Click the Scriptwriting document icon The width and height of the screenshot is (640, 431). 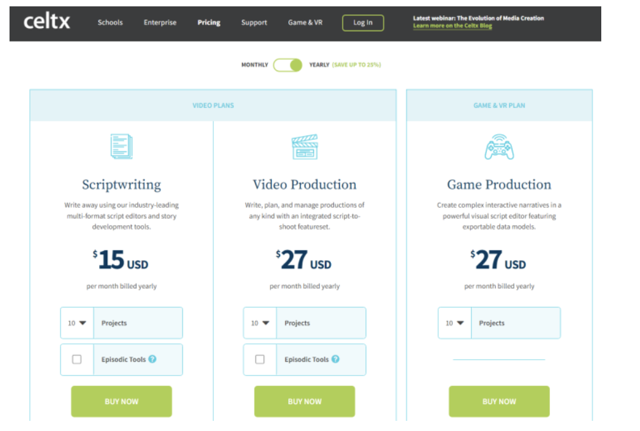click(x=121, y=147)
